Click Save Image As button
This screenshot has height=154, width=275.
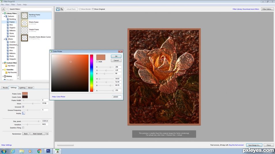(x=254, y=145)
